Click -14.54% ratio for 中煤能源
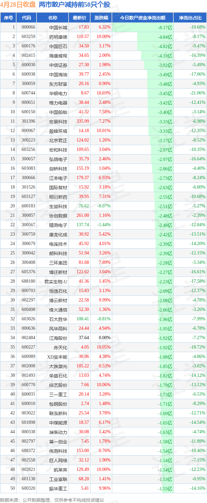The image size is (207, 503). pyautogui.click(x=198, y=423)
